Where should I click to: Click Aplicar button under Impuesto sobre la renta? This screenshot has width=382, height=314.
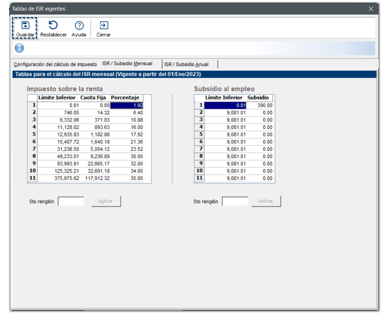(105, 201)
